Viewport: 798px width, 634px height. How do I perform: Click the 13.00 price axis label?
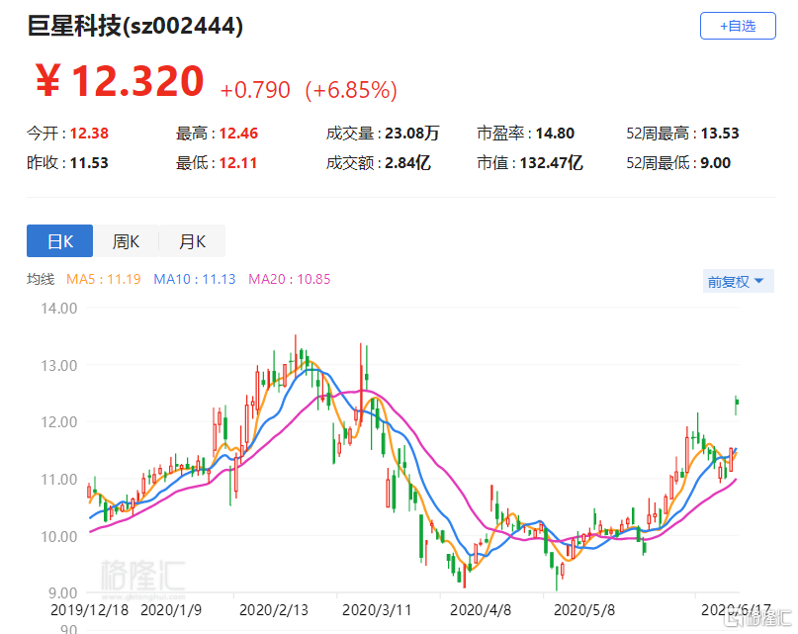click(x=59, y=365)
